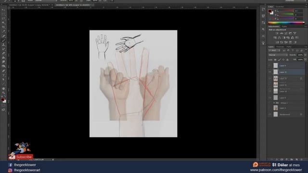Open the collapsed History panel icon

click(263, 9)
